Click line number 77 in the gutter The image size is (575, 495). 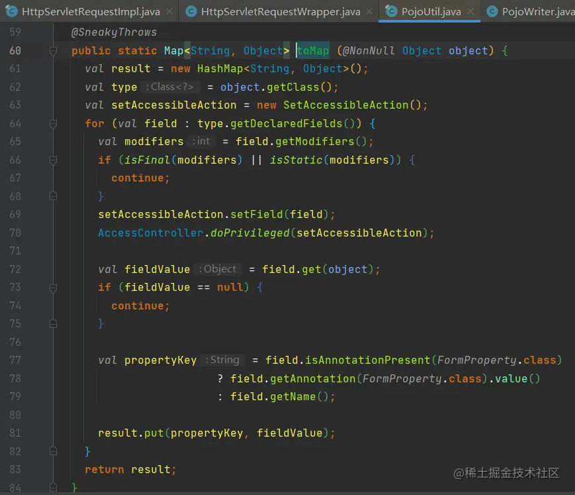coord(15,360)
